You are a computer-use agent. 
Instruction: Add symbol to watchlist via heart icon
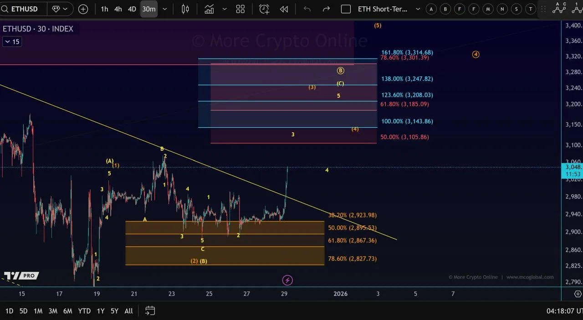(55, 9)
